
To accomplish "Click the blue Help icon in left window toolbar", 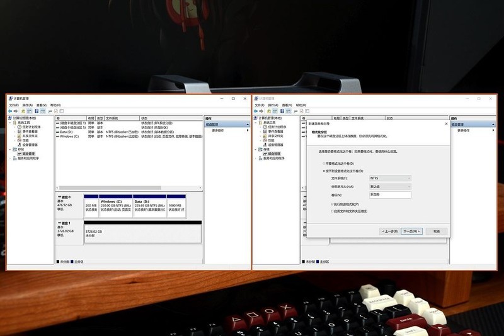I will pos(37,111).
